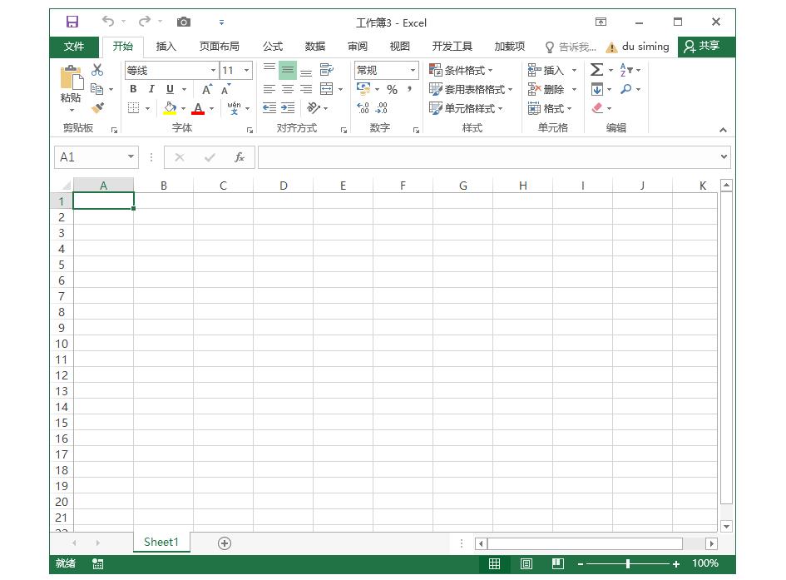Viewport: 786px width, 580px height.
Task: Toggle italic formatting
Action: point(151,89)
